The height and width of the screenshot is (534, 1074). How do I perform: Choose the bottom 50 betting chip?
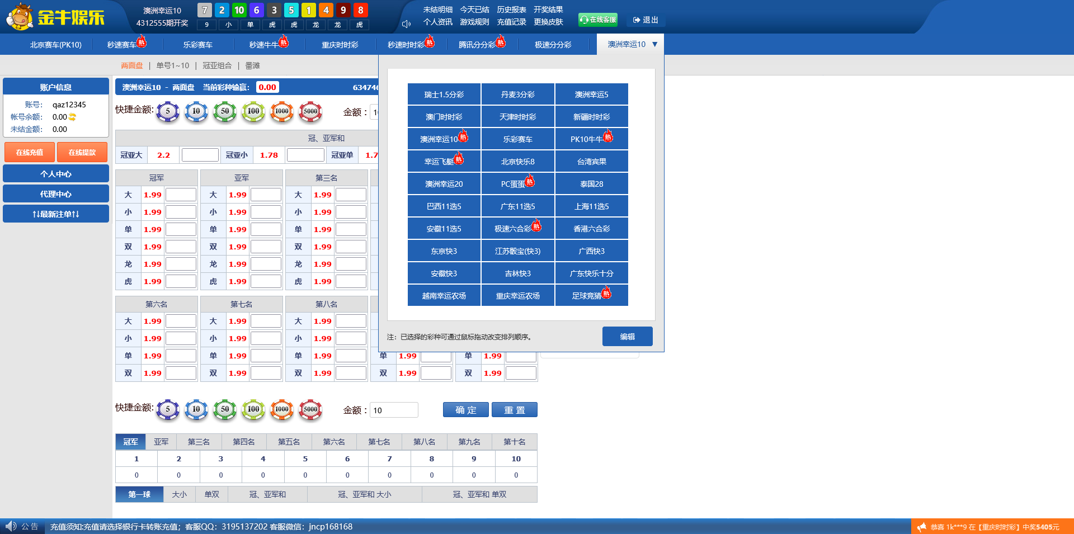pyautogui.click(x=225, y=409)
